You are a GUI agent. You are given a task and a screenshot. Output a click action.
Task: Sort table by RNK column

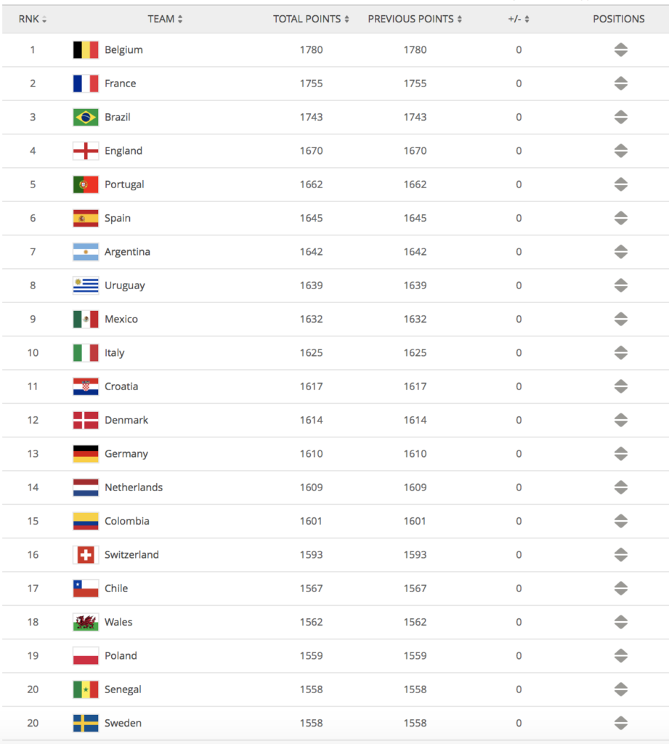32,19
